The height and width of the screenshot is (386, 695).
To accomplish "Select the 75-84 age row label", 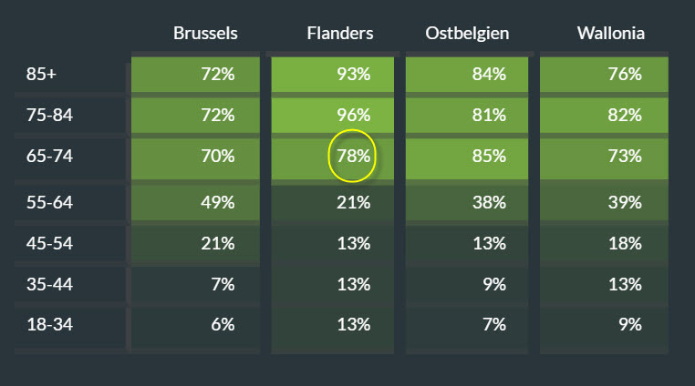I will pos(49,116).
